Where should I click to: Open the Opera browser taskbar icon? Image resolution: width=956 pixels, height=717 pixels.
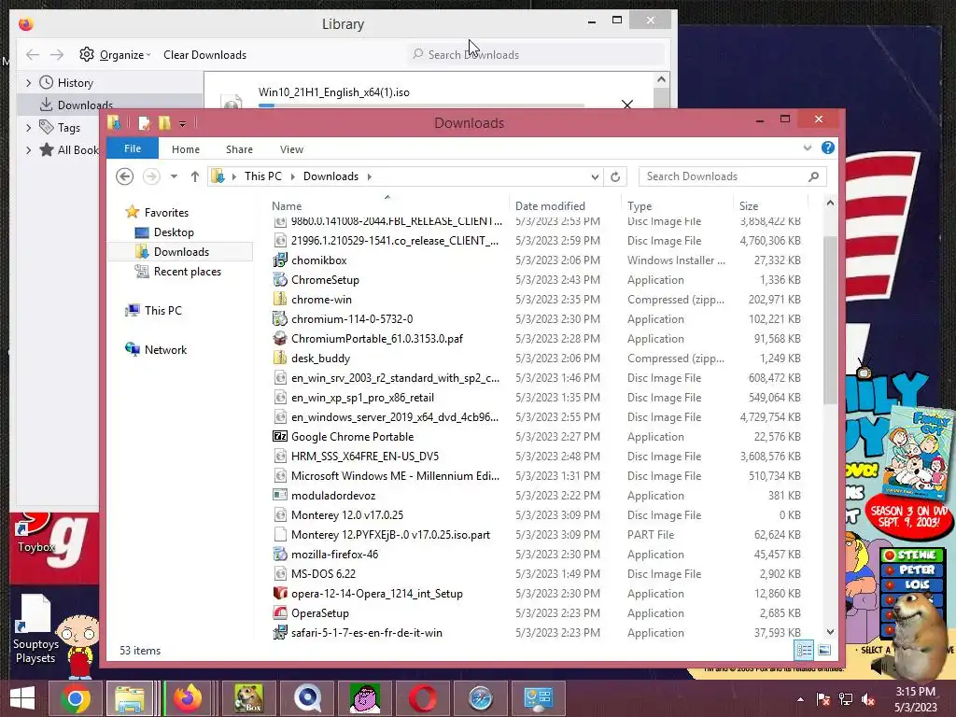tap(423, 698)
